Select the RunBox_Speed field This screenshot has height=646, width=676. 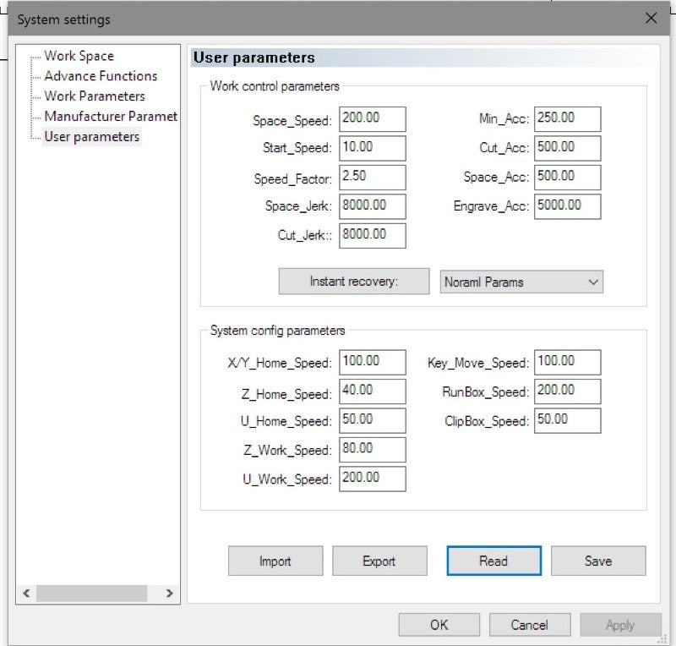point(567,391)
